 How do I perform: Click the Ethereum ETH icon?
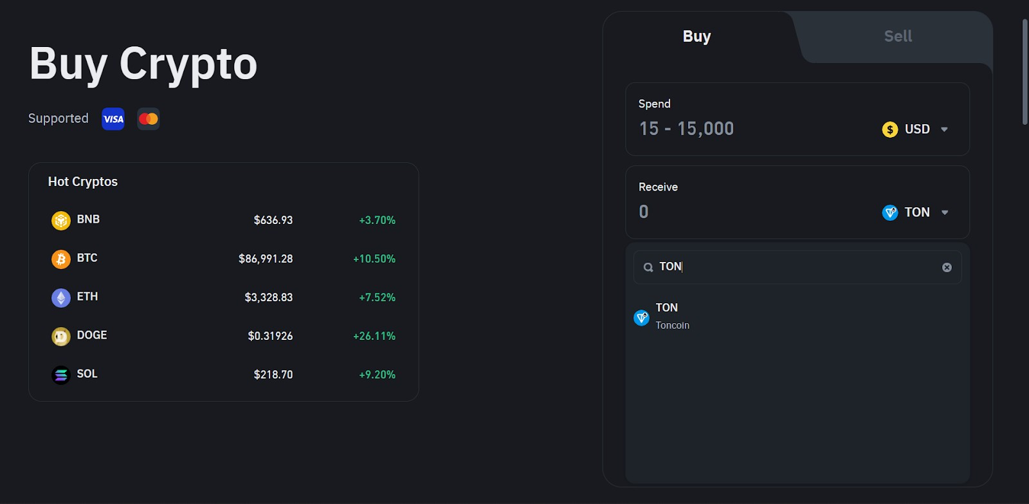pyautogui.click(x=60, y=297)
